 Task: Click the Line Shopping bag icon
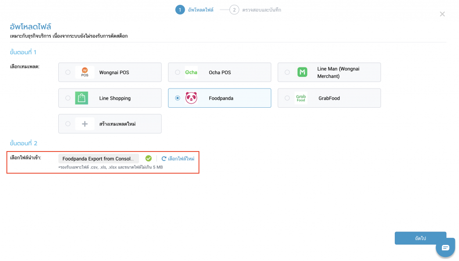pyautogui.click(x=82, y=98)
